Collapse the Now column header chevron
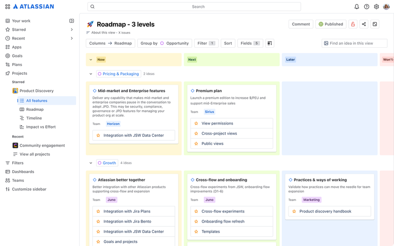 (91, 60)
